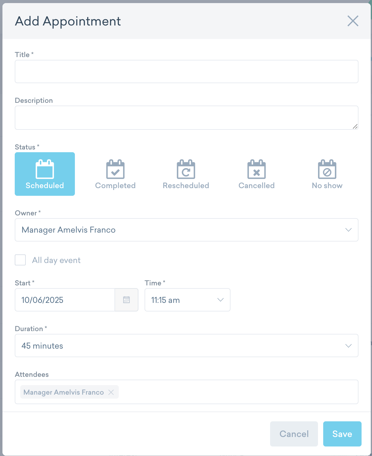Click the Start date field showing 10/06/2025
The image size is (372, 456).
[65, 300]
